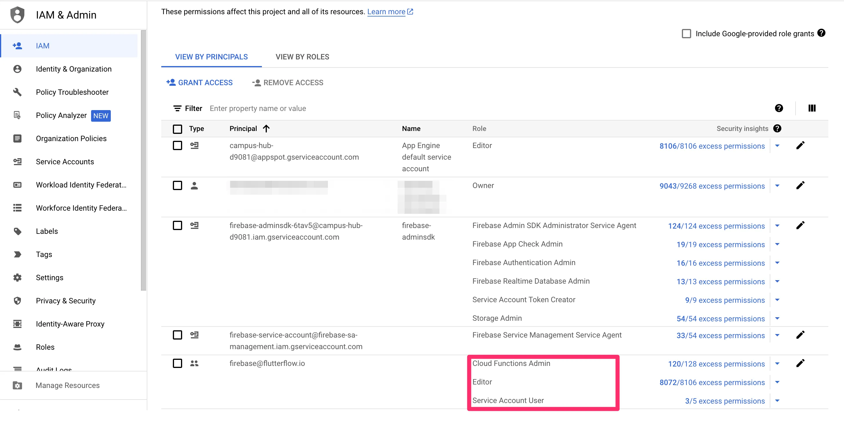Open Organization Policies icon
Viewport: 844px width, 423px height.
17,138
